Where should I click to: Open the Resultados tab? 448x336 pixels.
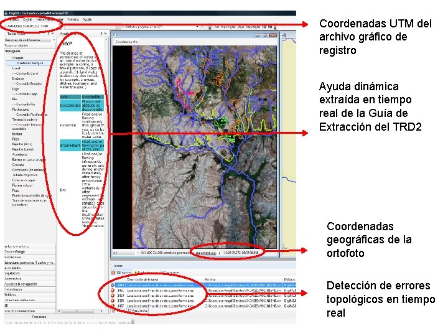(x=138, y=310)
